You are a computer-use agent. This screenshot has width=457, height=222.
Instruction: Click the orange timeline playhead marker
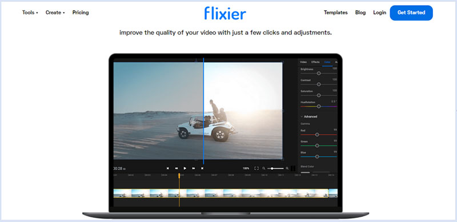[x=179, y=176]
